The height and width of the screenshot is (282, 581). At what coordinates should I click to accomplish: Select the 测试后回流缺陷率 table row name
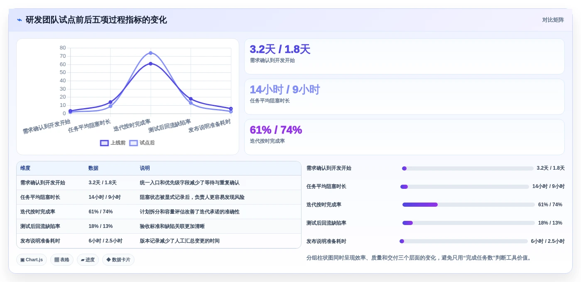(40, 226)
